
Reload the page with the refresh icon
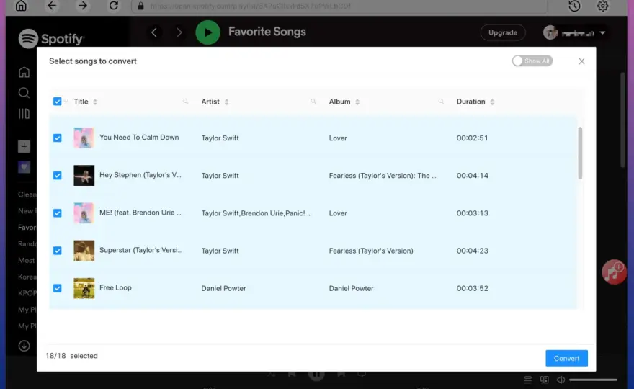pos(114,6)
